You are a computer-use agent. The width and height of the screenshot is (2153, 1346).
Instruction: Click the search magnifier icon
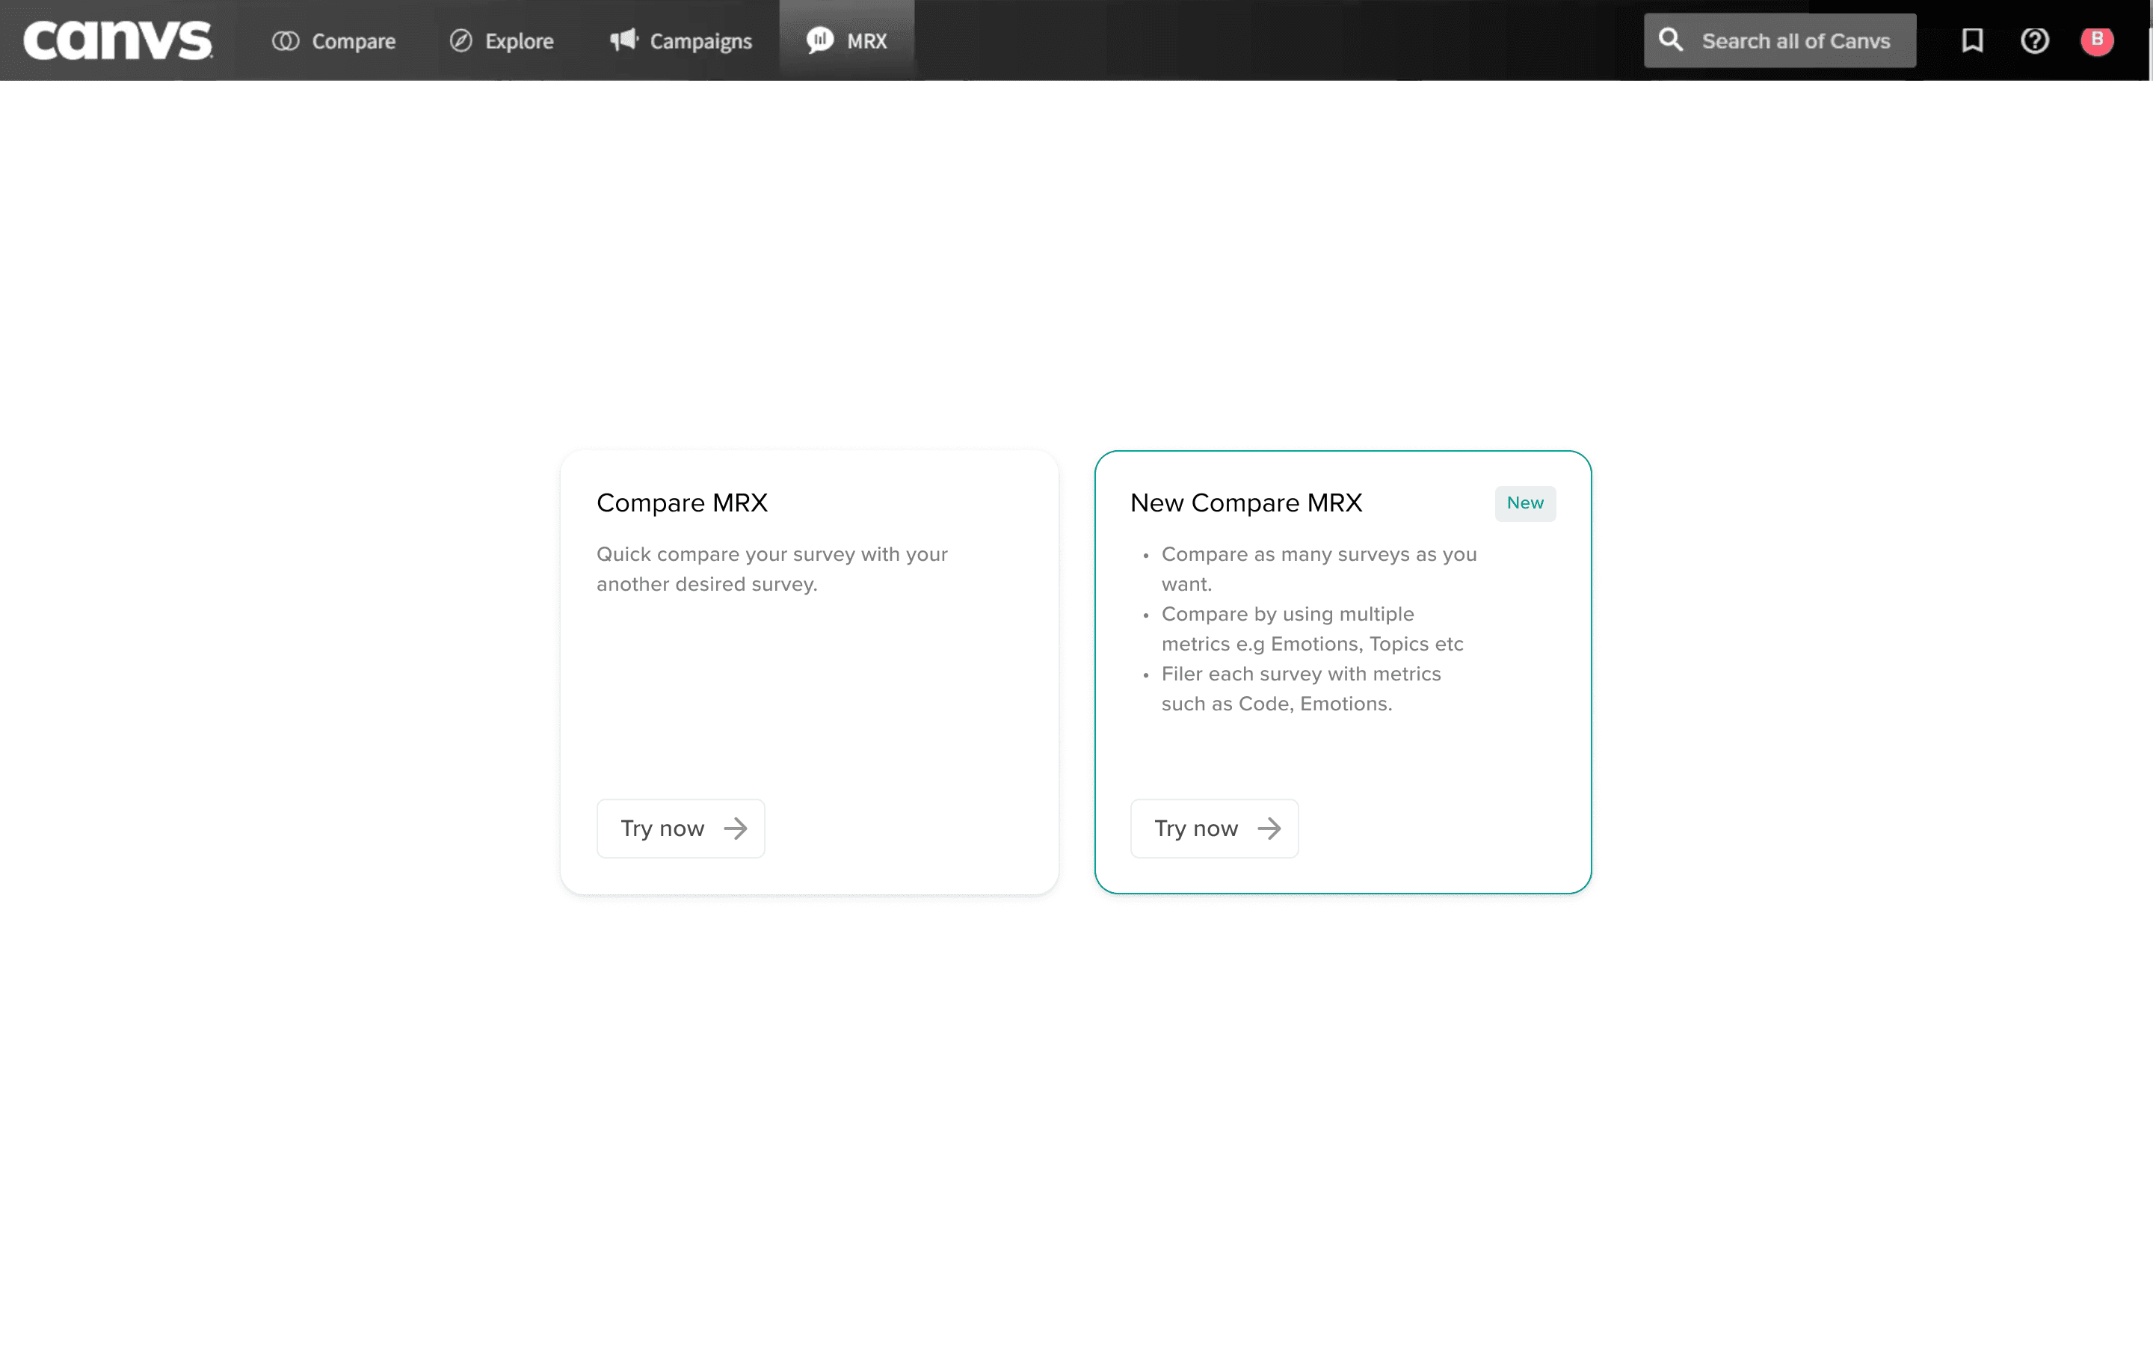click(x=1671, y=40)
